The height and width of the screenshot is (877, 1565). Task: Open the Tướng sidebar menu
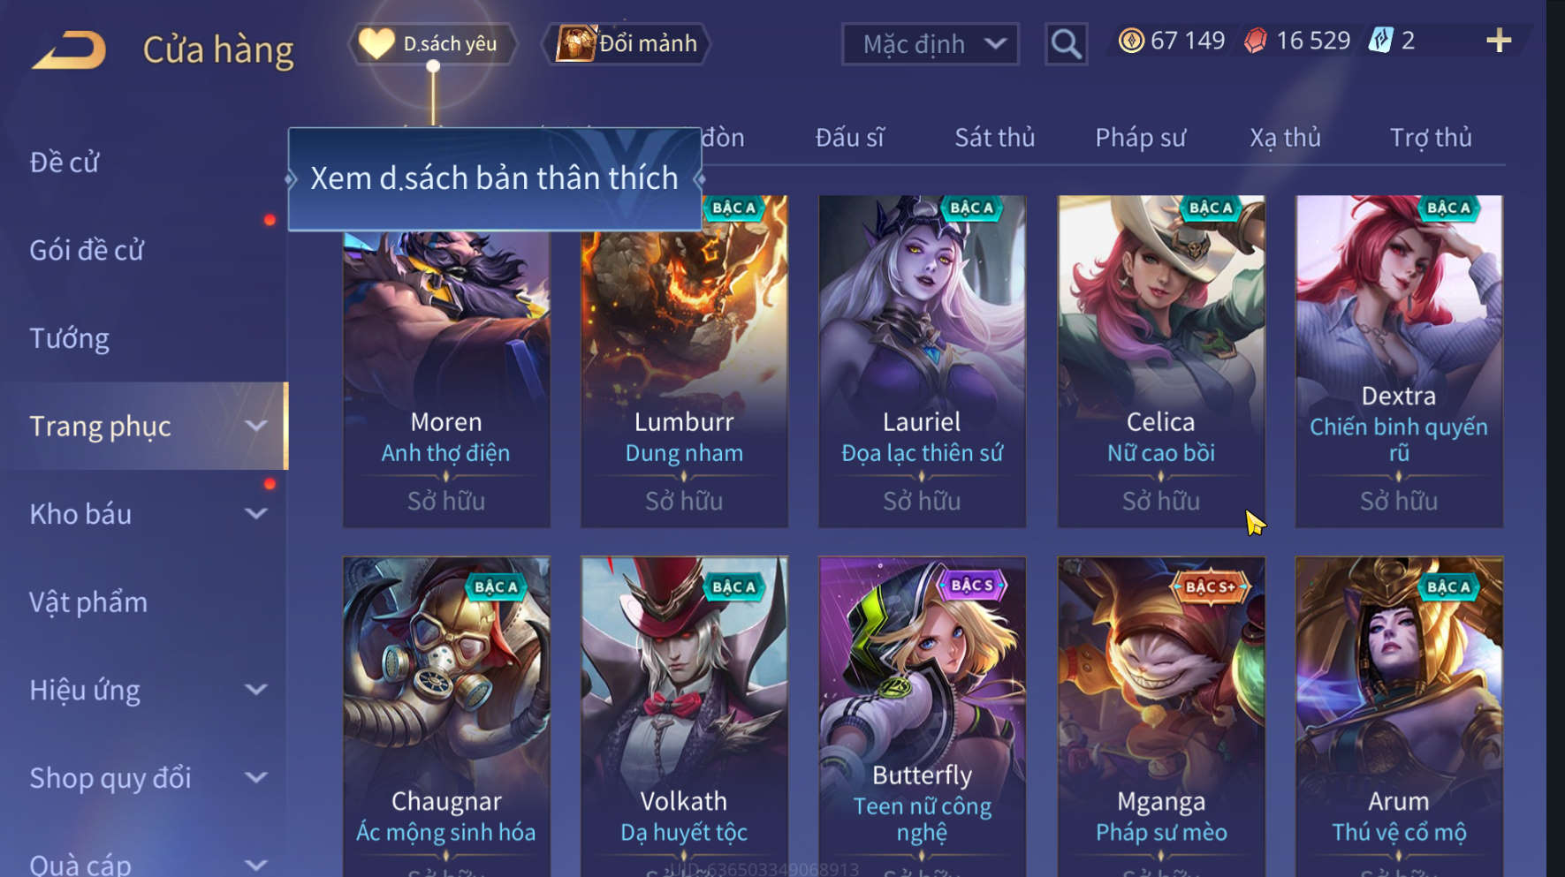[70, 338]
